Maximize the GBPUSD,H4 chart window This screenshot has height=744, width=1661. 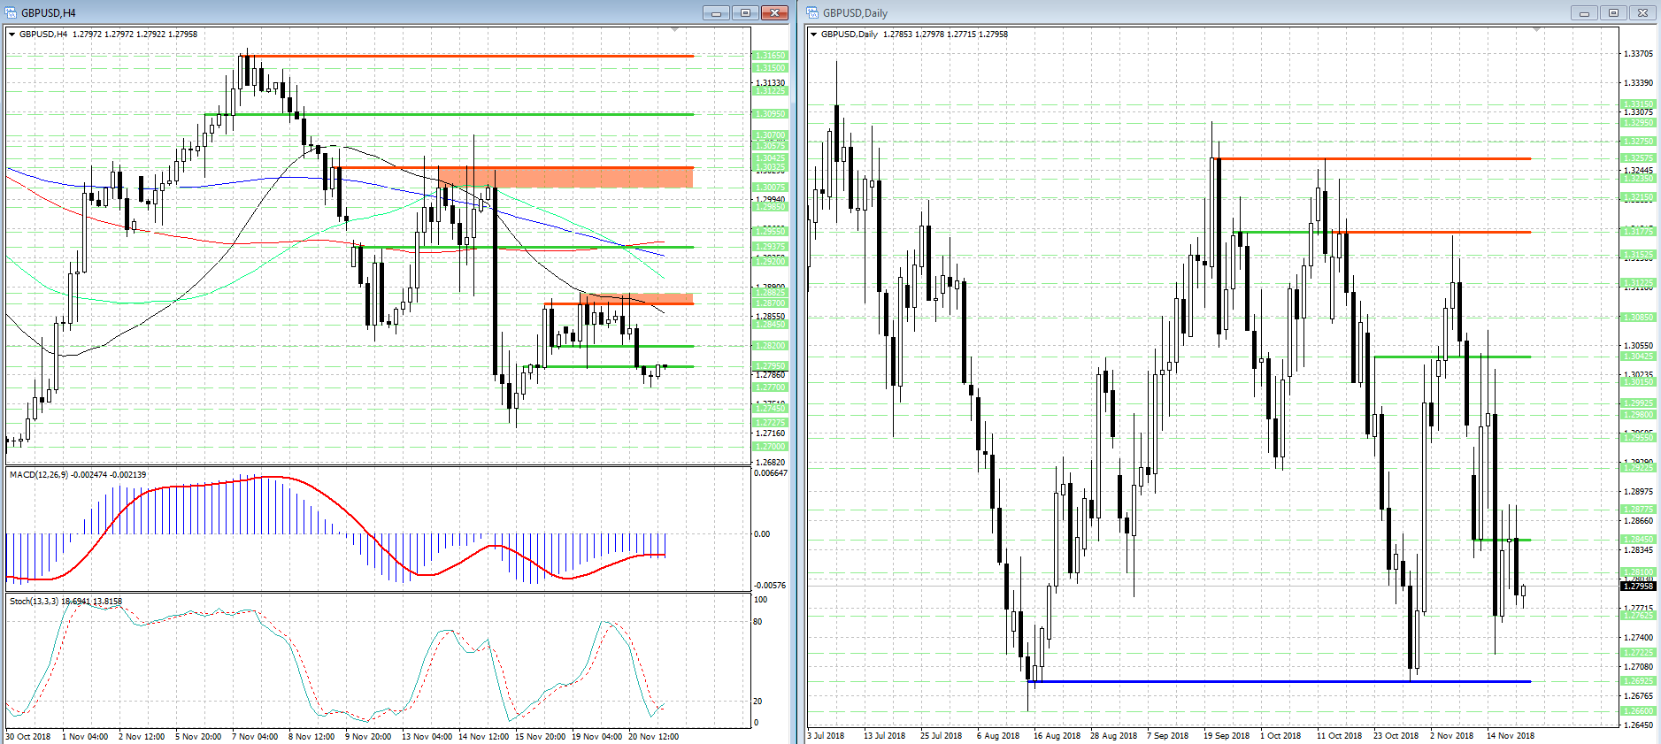(x=745, y=12)
